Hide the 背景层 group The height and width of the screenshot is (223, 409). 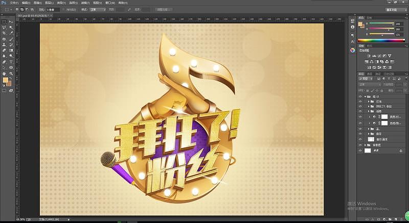(360, 145)
